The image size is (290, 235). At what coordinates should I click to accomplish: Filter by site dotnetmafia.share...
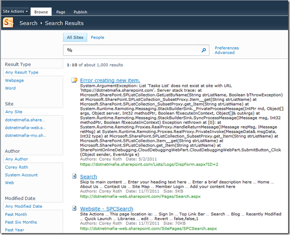coord(25,120)
